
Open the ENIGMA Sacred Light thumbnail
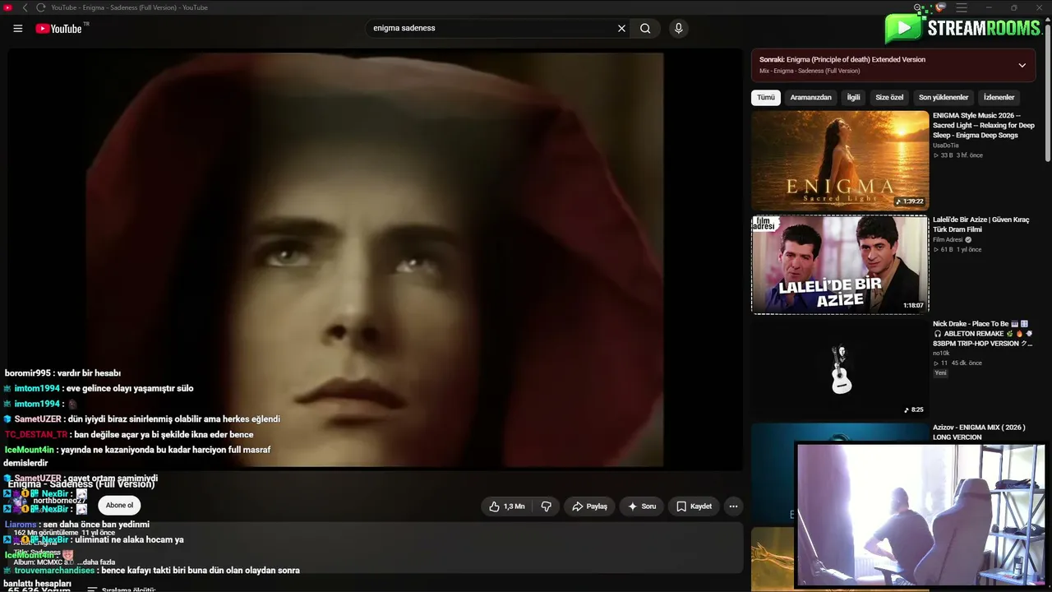(x=840, y=160)
